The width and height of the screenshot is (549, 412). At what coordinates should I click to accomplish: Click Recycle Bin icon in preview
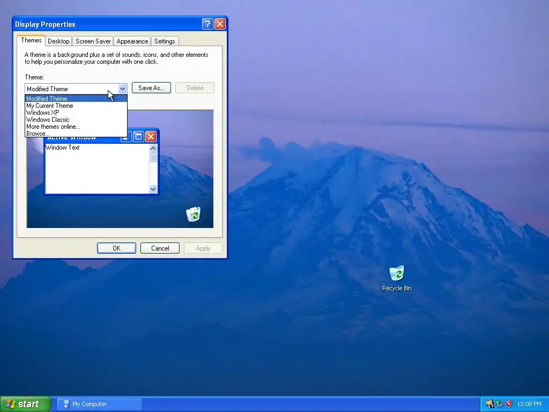click(193, 214)
